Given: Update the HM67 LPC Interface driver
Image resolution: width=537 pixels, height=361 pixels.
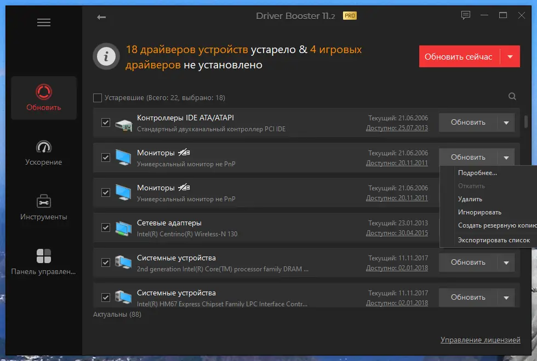Looking at the screenshot, I should tap(468, 298).
